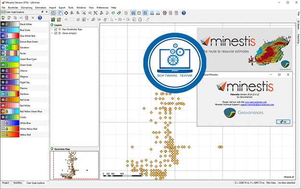Select the "Yellow Red" color scale name
Image resolution: width=301 pixels, height=189 pixels.
click(25, 135)
